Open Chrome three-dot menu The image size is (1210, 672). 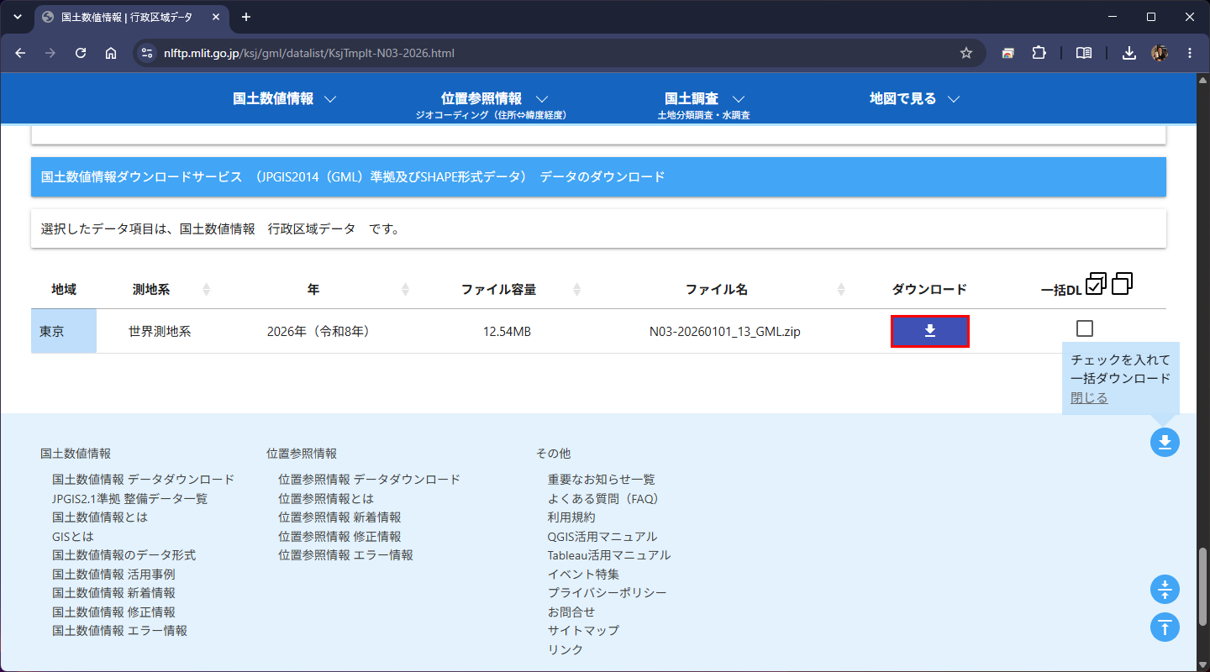[x=1190, y=53]
